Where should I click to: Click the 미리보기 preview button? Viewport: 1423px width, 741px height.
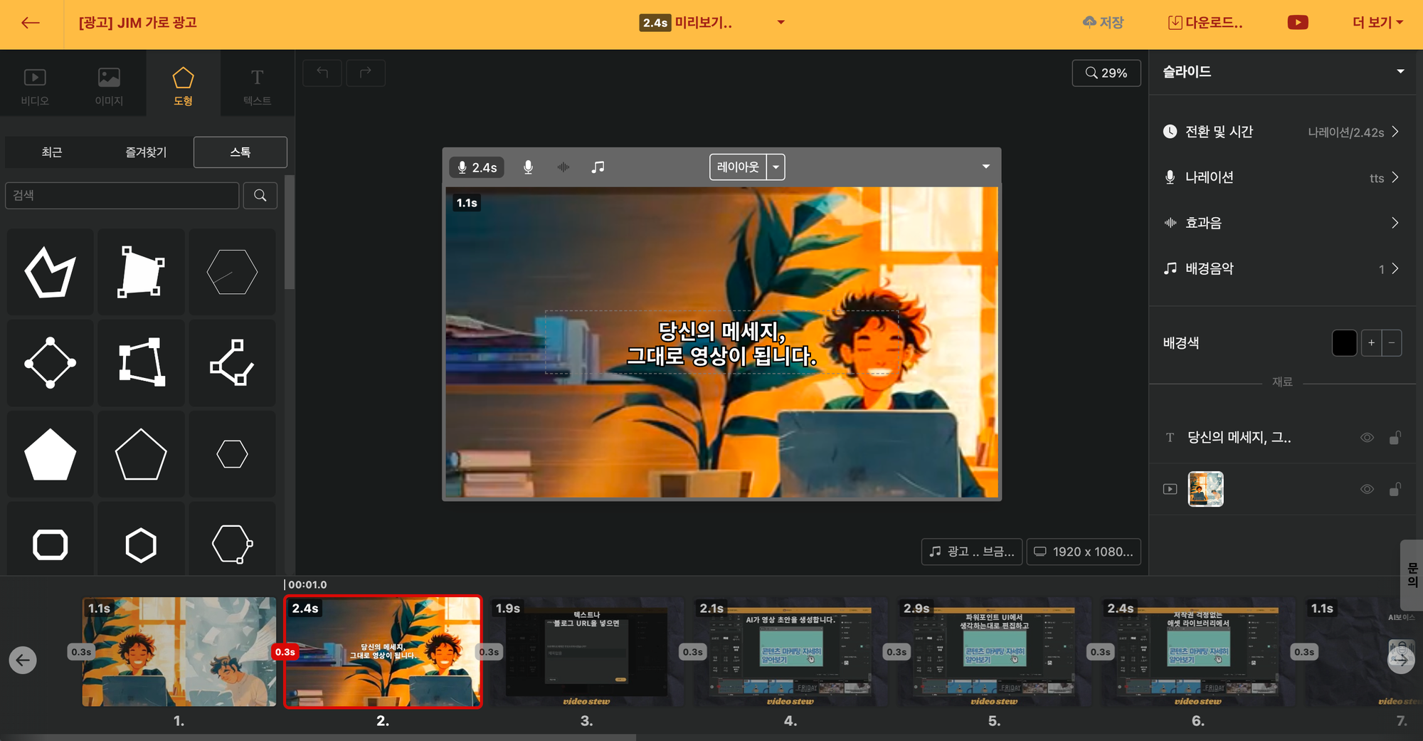pyautogui.click(x=687, y=23)
